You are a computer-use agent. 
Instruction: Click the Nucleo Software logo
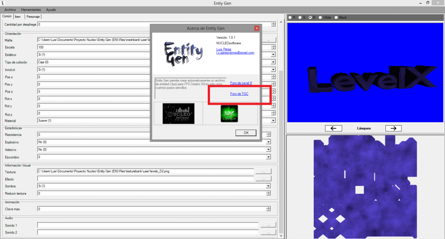click(x=178, y=113)
